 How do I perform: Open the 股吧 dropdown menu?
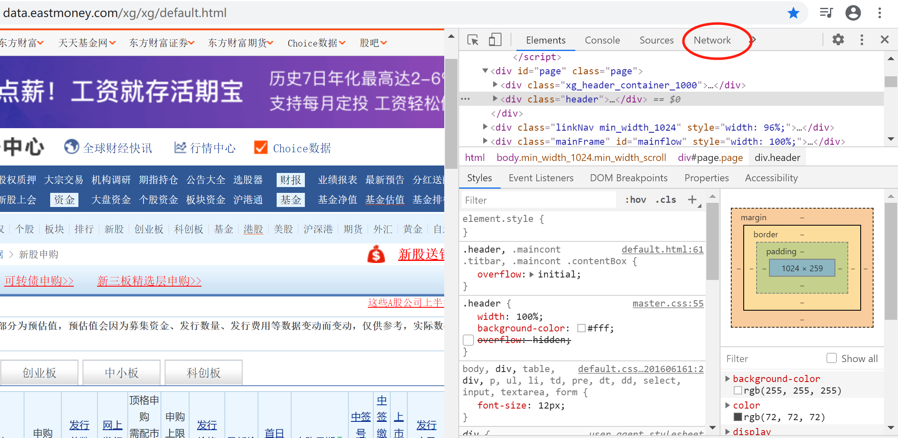(x=373, y=43)
